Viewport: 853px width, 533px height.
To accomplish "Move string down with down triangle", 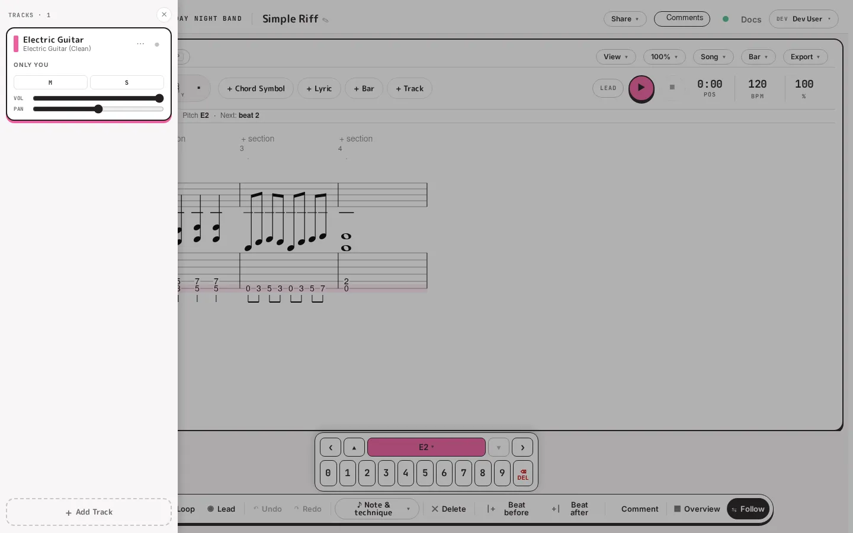I will click(499, 447).
